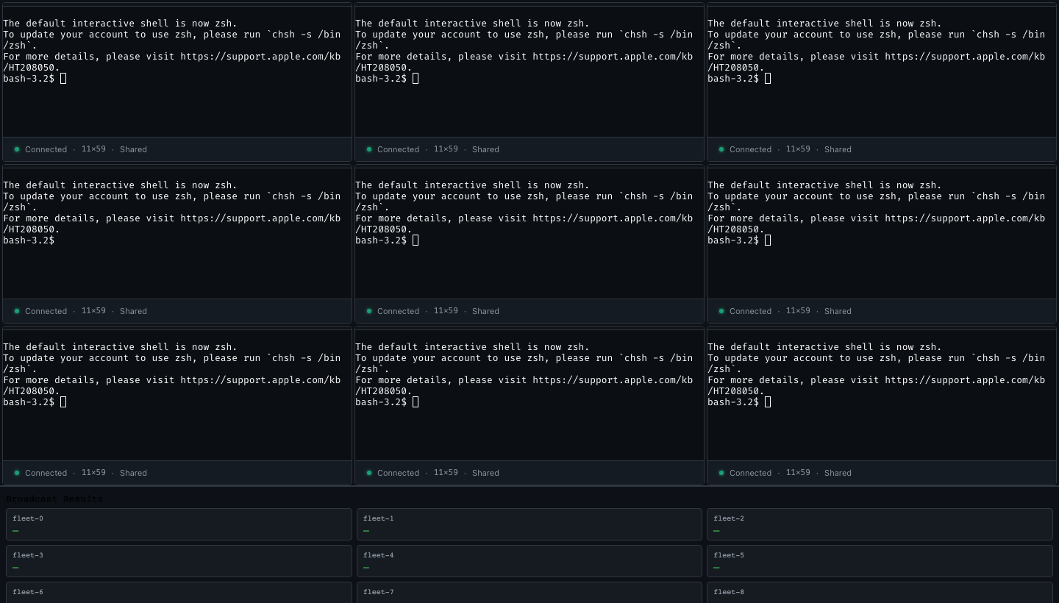
Task: Focus the bottom-middle terminal pane
Action: pyautogui.click(x=529, y=395)
